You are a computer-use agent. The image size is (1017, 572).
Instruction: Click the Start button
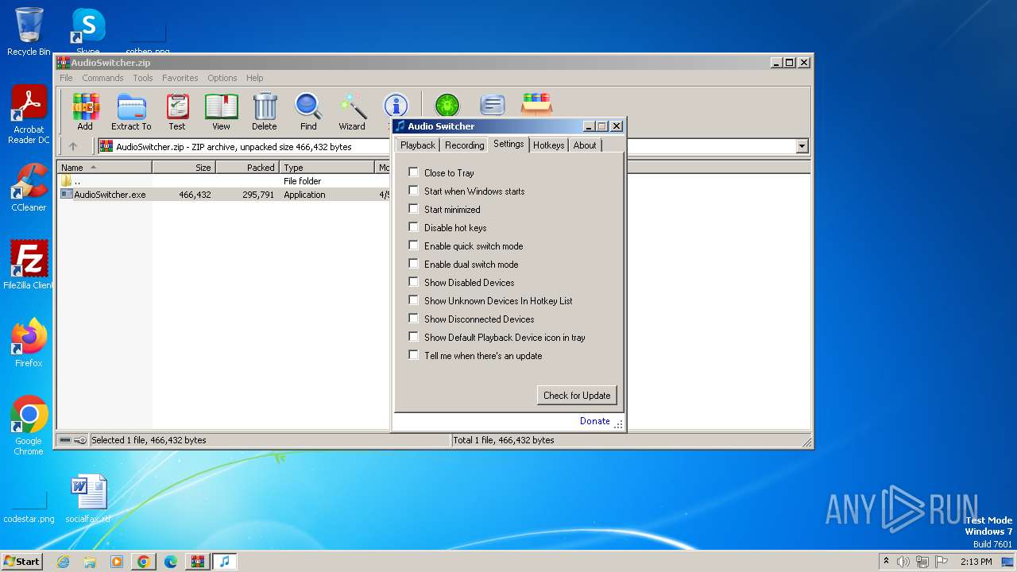[21, 562]
